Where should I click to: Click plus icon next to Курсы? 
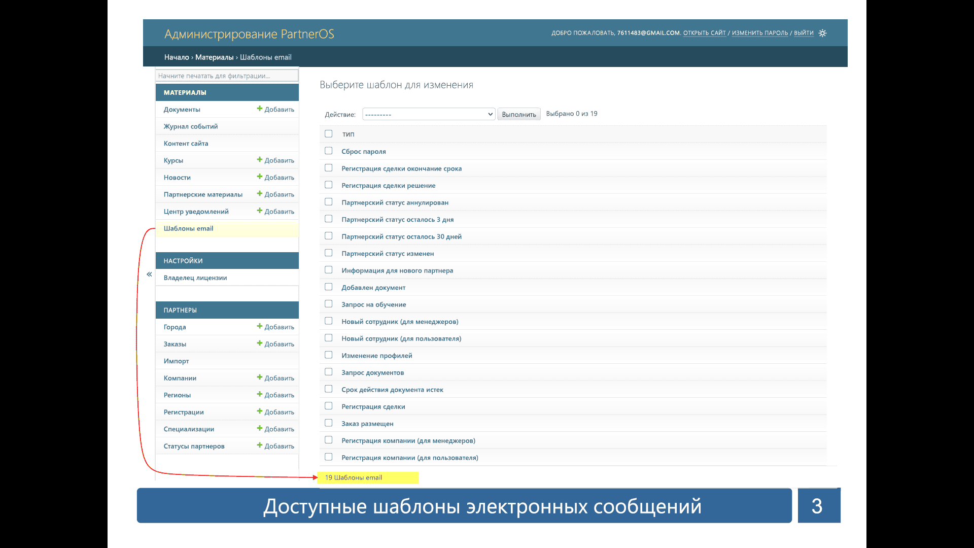coord(260,160)
